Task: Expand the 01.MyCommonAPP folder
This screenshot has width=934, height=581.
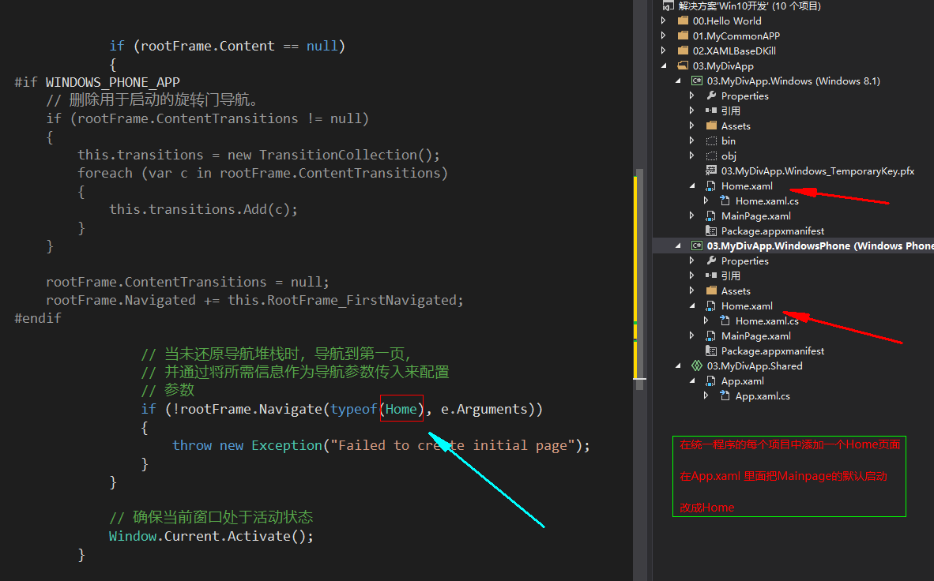Action: (x=664, y=36)
